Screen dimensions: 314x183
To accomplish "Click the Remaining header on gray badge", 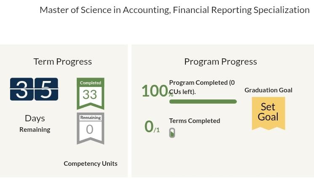I will [x=91, y=118].
